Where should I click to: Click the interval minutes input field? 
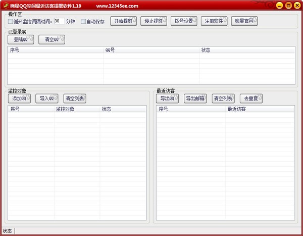tap(59, 22)
